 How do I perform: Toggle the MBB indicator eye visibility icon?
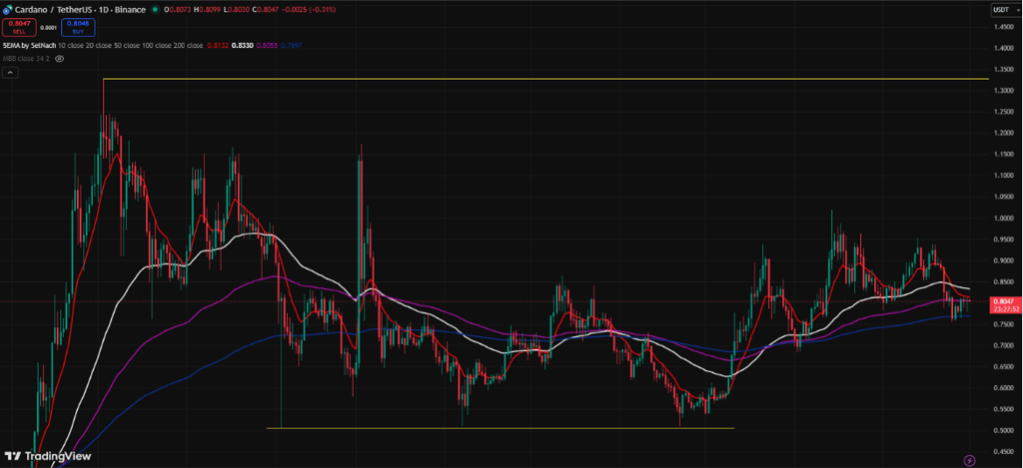click(x=59, y=58)
